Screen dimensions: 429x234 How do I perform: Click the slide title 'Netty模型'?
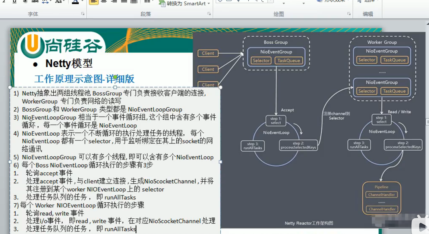69,63
